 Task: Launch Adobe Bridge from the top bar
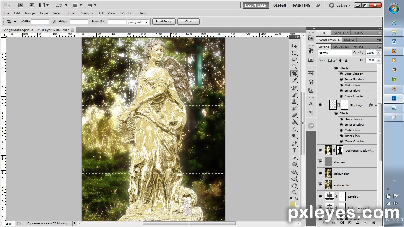(20, 5)
